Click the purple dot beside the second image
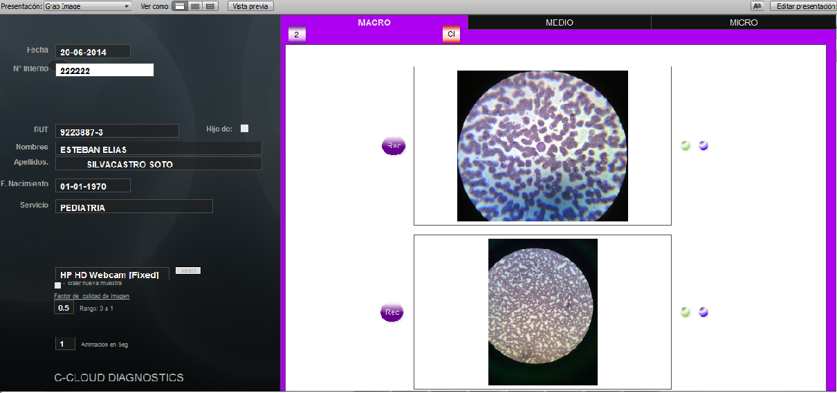The width and height of the screenshot is (837, 393). click(x=703, y=312)
